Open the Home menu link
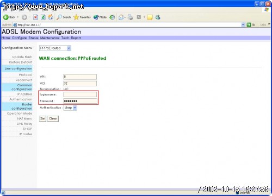 6,38
